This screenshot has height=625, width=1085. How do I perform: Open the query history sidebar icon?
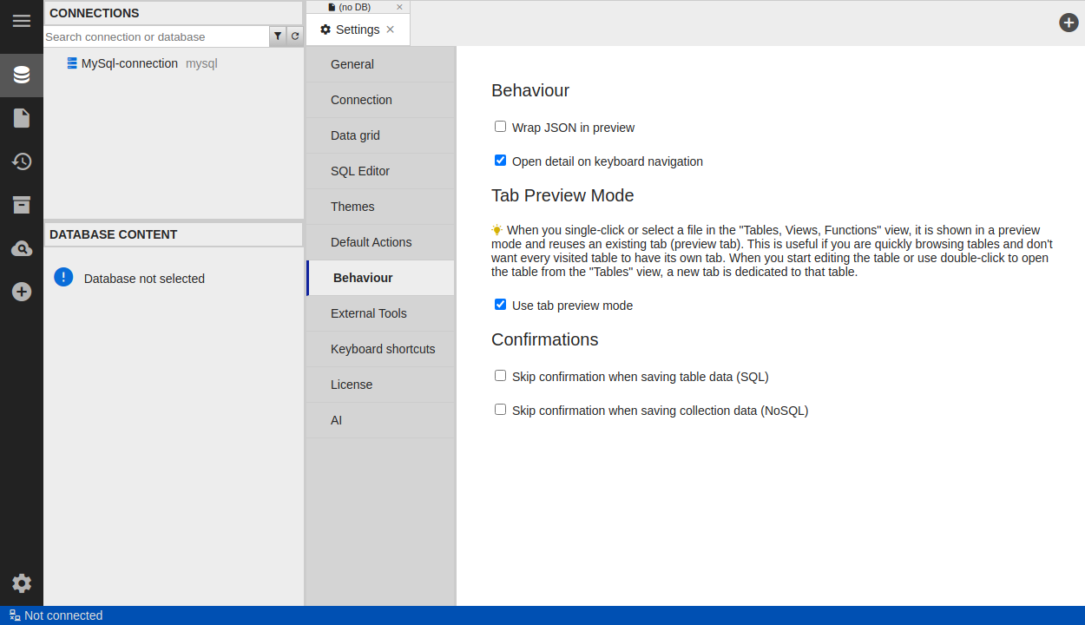point(22,161)
